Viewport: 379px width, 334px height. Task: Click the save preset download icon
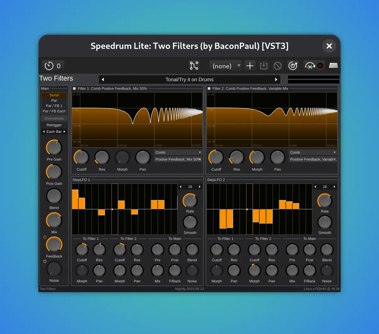263,66
